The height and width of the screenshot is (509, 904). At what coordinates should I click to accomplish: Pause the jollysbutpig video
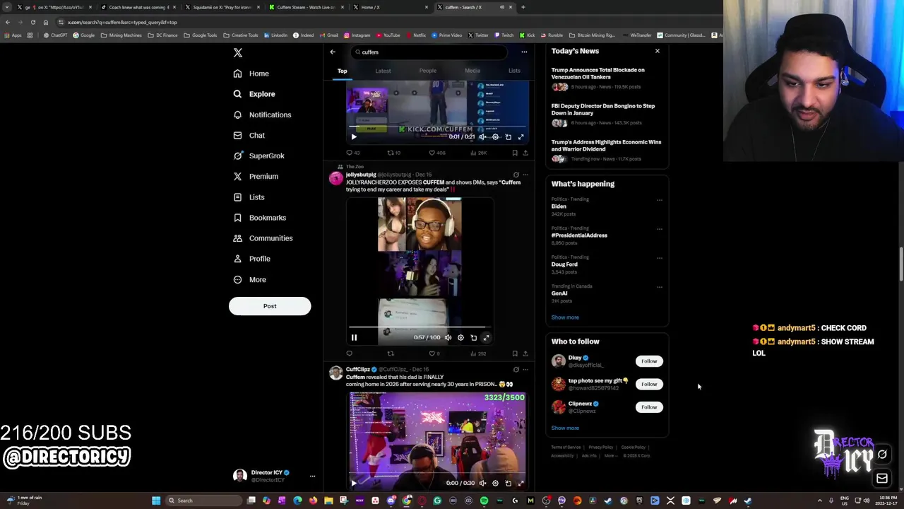click(x=354, y=338)
